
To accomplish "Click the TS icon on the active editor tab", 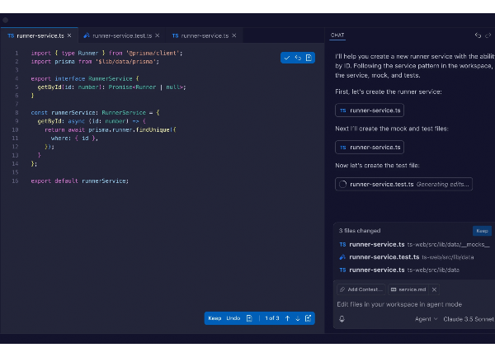I will (11, 35).
